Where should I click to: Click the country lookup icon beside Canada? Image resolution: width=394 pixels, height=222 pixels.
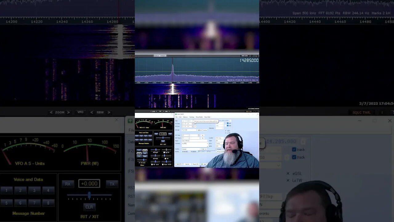click(x=203, y=149)
